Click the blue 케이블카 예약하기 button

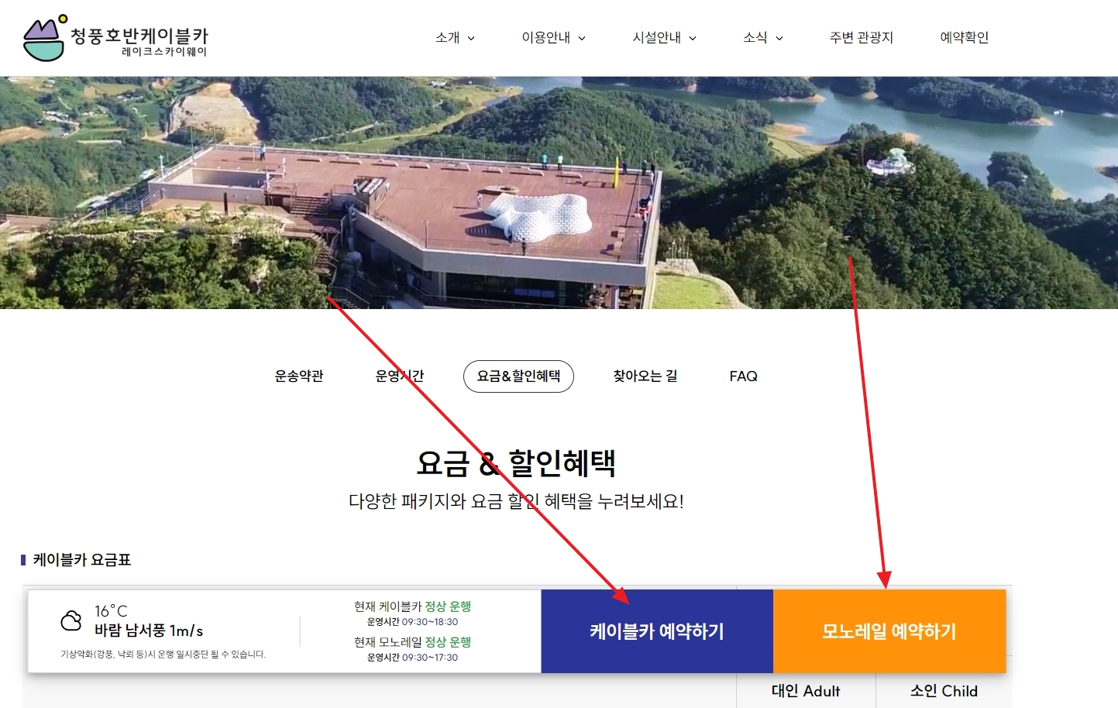(x=657, y=631)
